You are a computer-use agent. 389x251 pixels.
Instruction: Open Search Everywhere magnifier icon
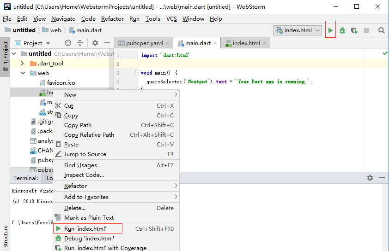coord(381,30)
